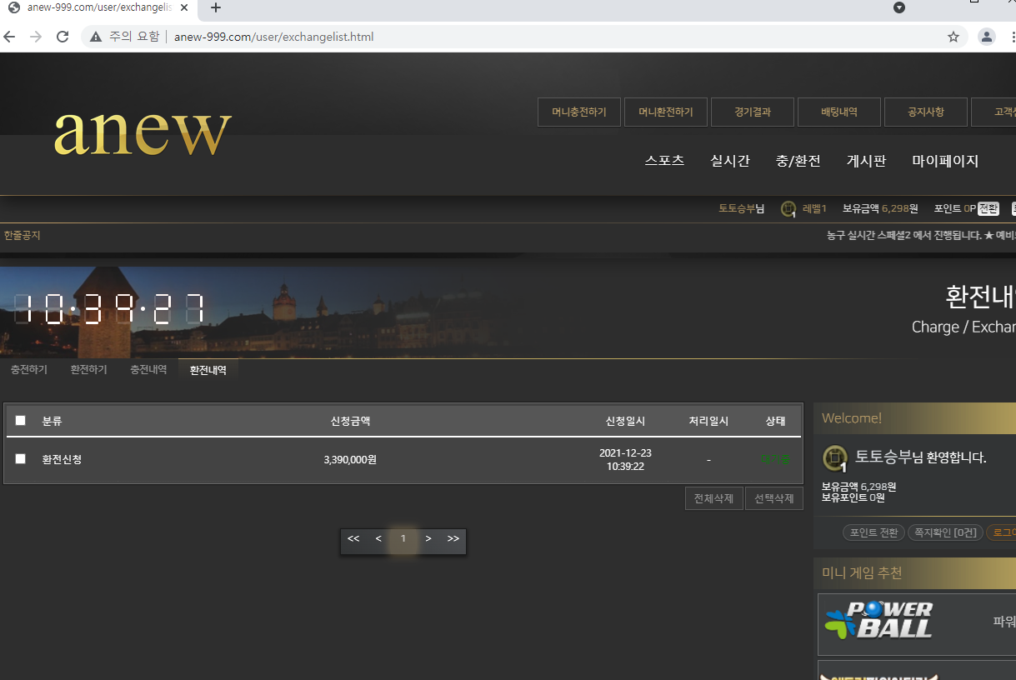Screen dimensions: 1016x680
Task: Open the 스포츠 main menu
Action: click(664, 161)
